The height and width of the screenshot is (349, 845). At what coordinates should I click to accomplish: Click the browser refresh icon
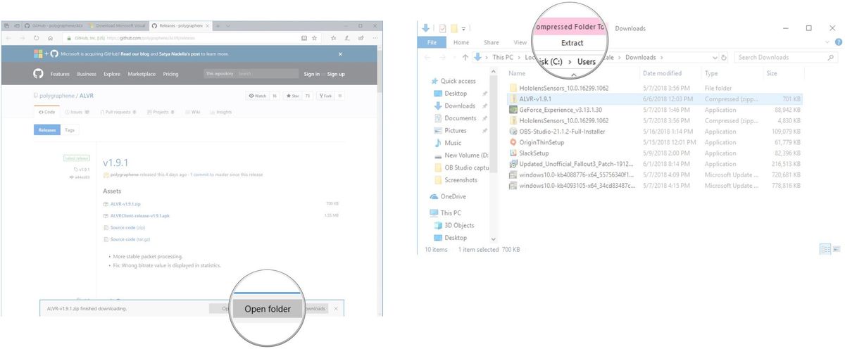[x=36, y=37]
